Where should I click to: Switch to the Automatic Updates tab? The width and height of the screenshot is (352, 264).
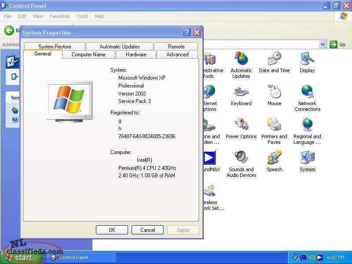click(120, 47)
